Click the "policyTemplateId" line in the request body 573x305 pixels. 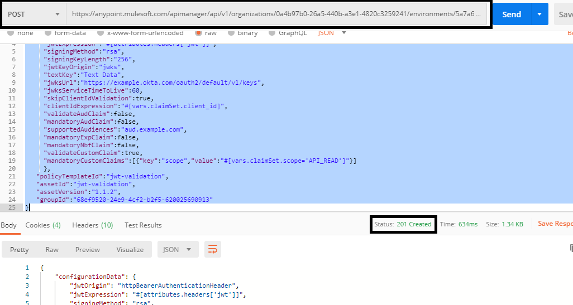[x=102, y=176]
